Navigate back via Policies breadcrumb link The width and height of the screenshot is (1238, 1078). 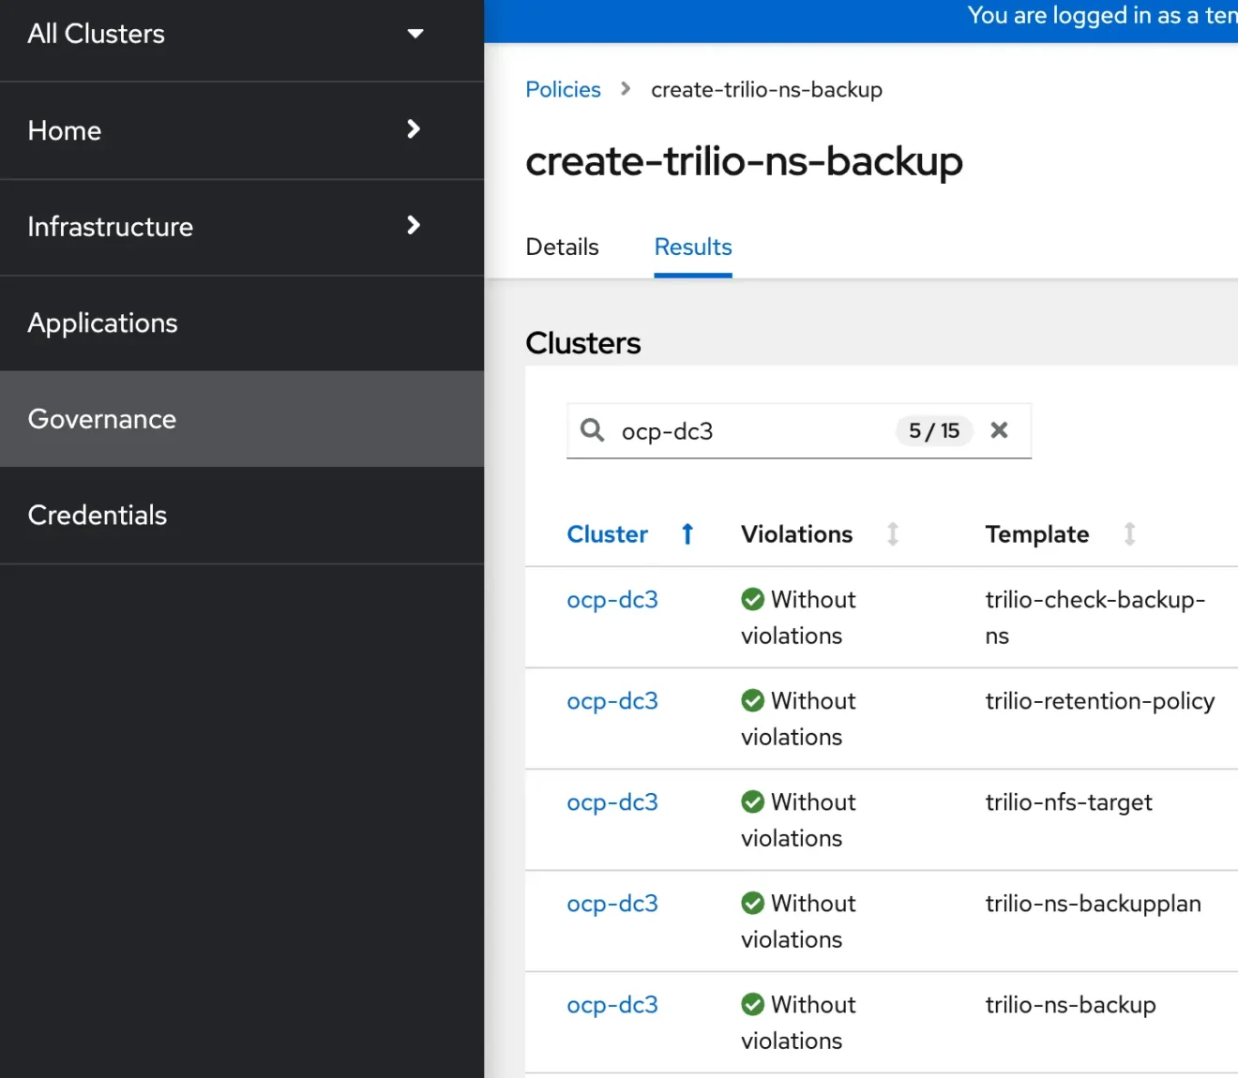(563, 90)
